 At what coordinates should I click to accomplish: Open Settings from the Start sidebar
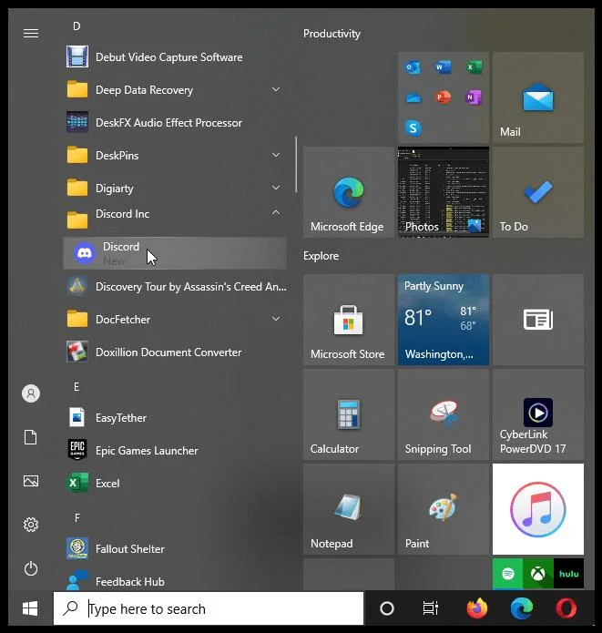31,525
